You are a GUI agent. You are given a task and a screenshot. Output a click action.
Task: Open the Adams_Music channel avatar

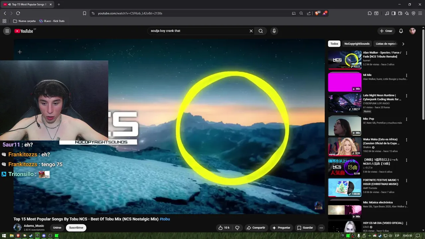point(17,228)
